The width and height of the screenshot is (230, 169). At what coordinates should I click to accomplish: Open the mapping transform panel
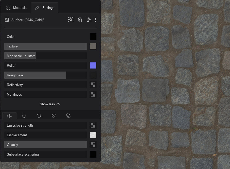click(24, 116)
